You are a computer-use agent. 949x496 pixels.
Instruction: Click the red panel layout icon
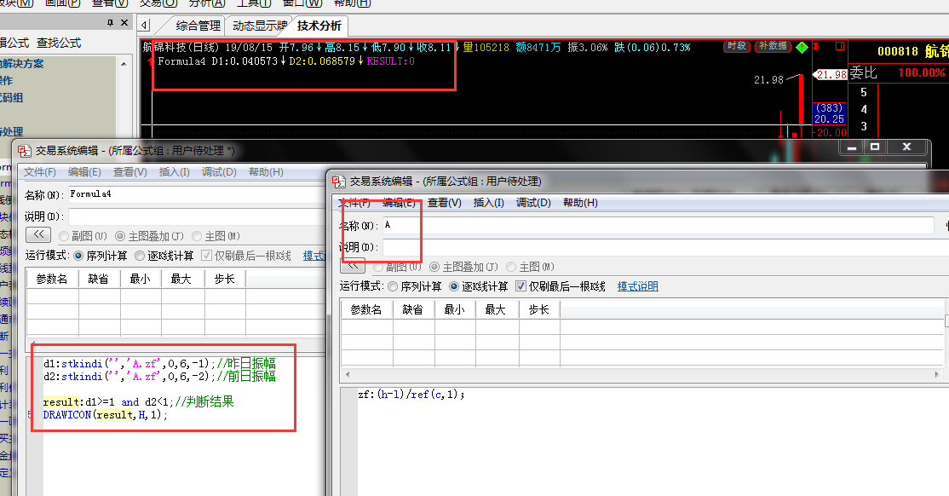[x=839, y=46]
